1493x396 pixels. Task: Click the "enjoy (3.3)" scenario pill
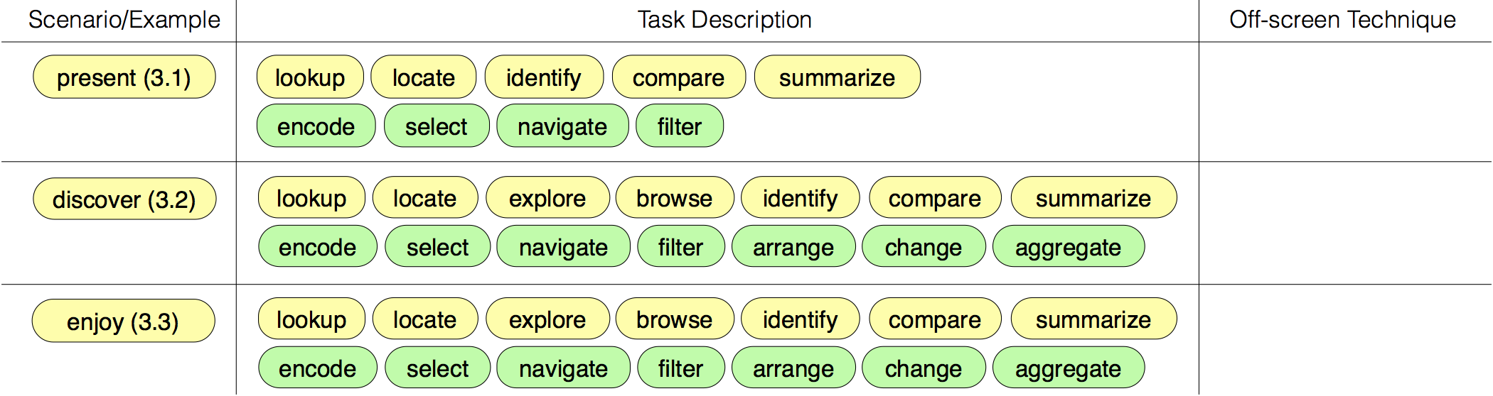[123, 321]
